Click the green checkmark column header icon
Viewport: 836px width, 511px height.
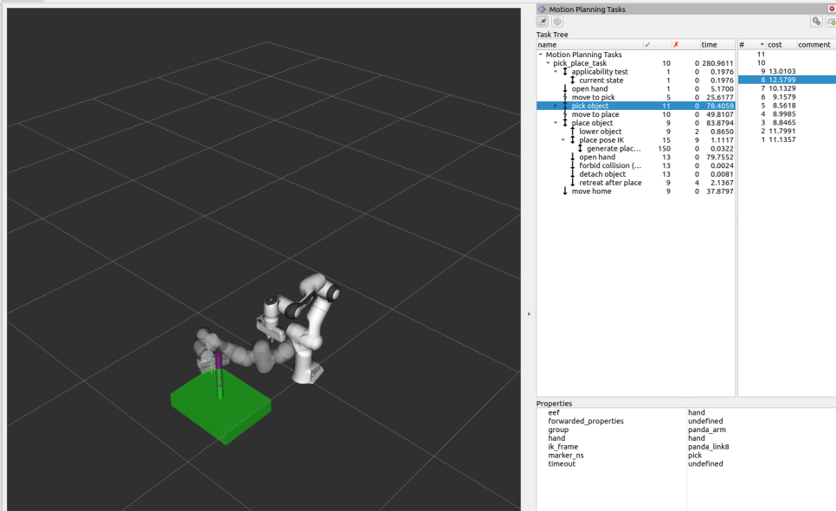click(x=648, y=44)
